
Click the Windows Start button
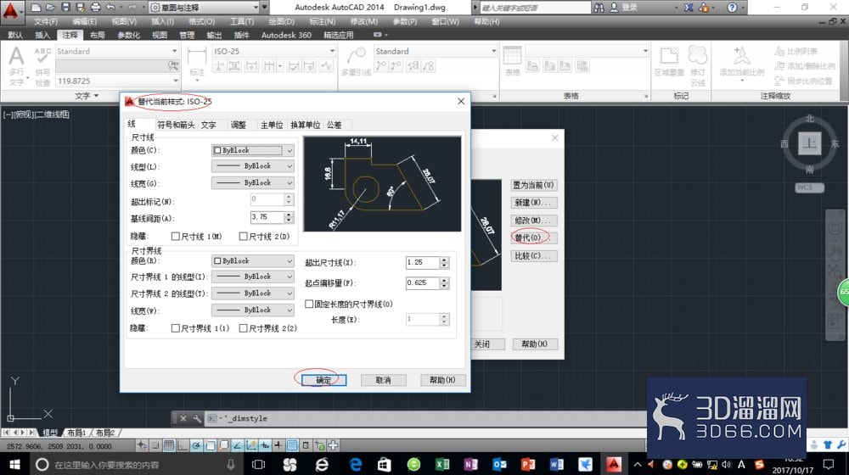pyautogui.click(x=14, y=464)
